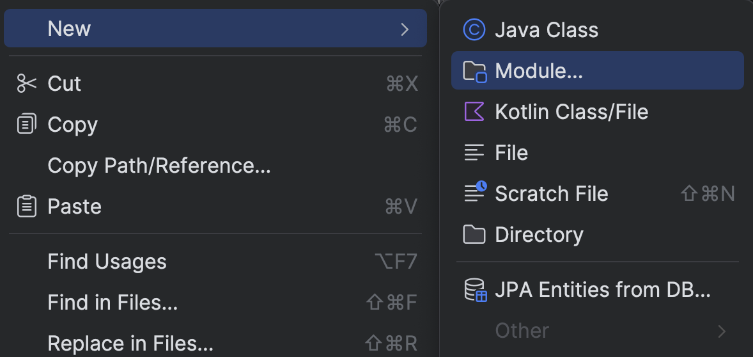Expand the Other submenu chevron

coord(722,331)
